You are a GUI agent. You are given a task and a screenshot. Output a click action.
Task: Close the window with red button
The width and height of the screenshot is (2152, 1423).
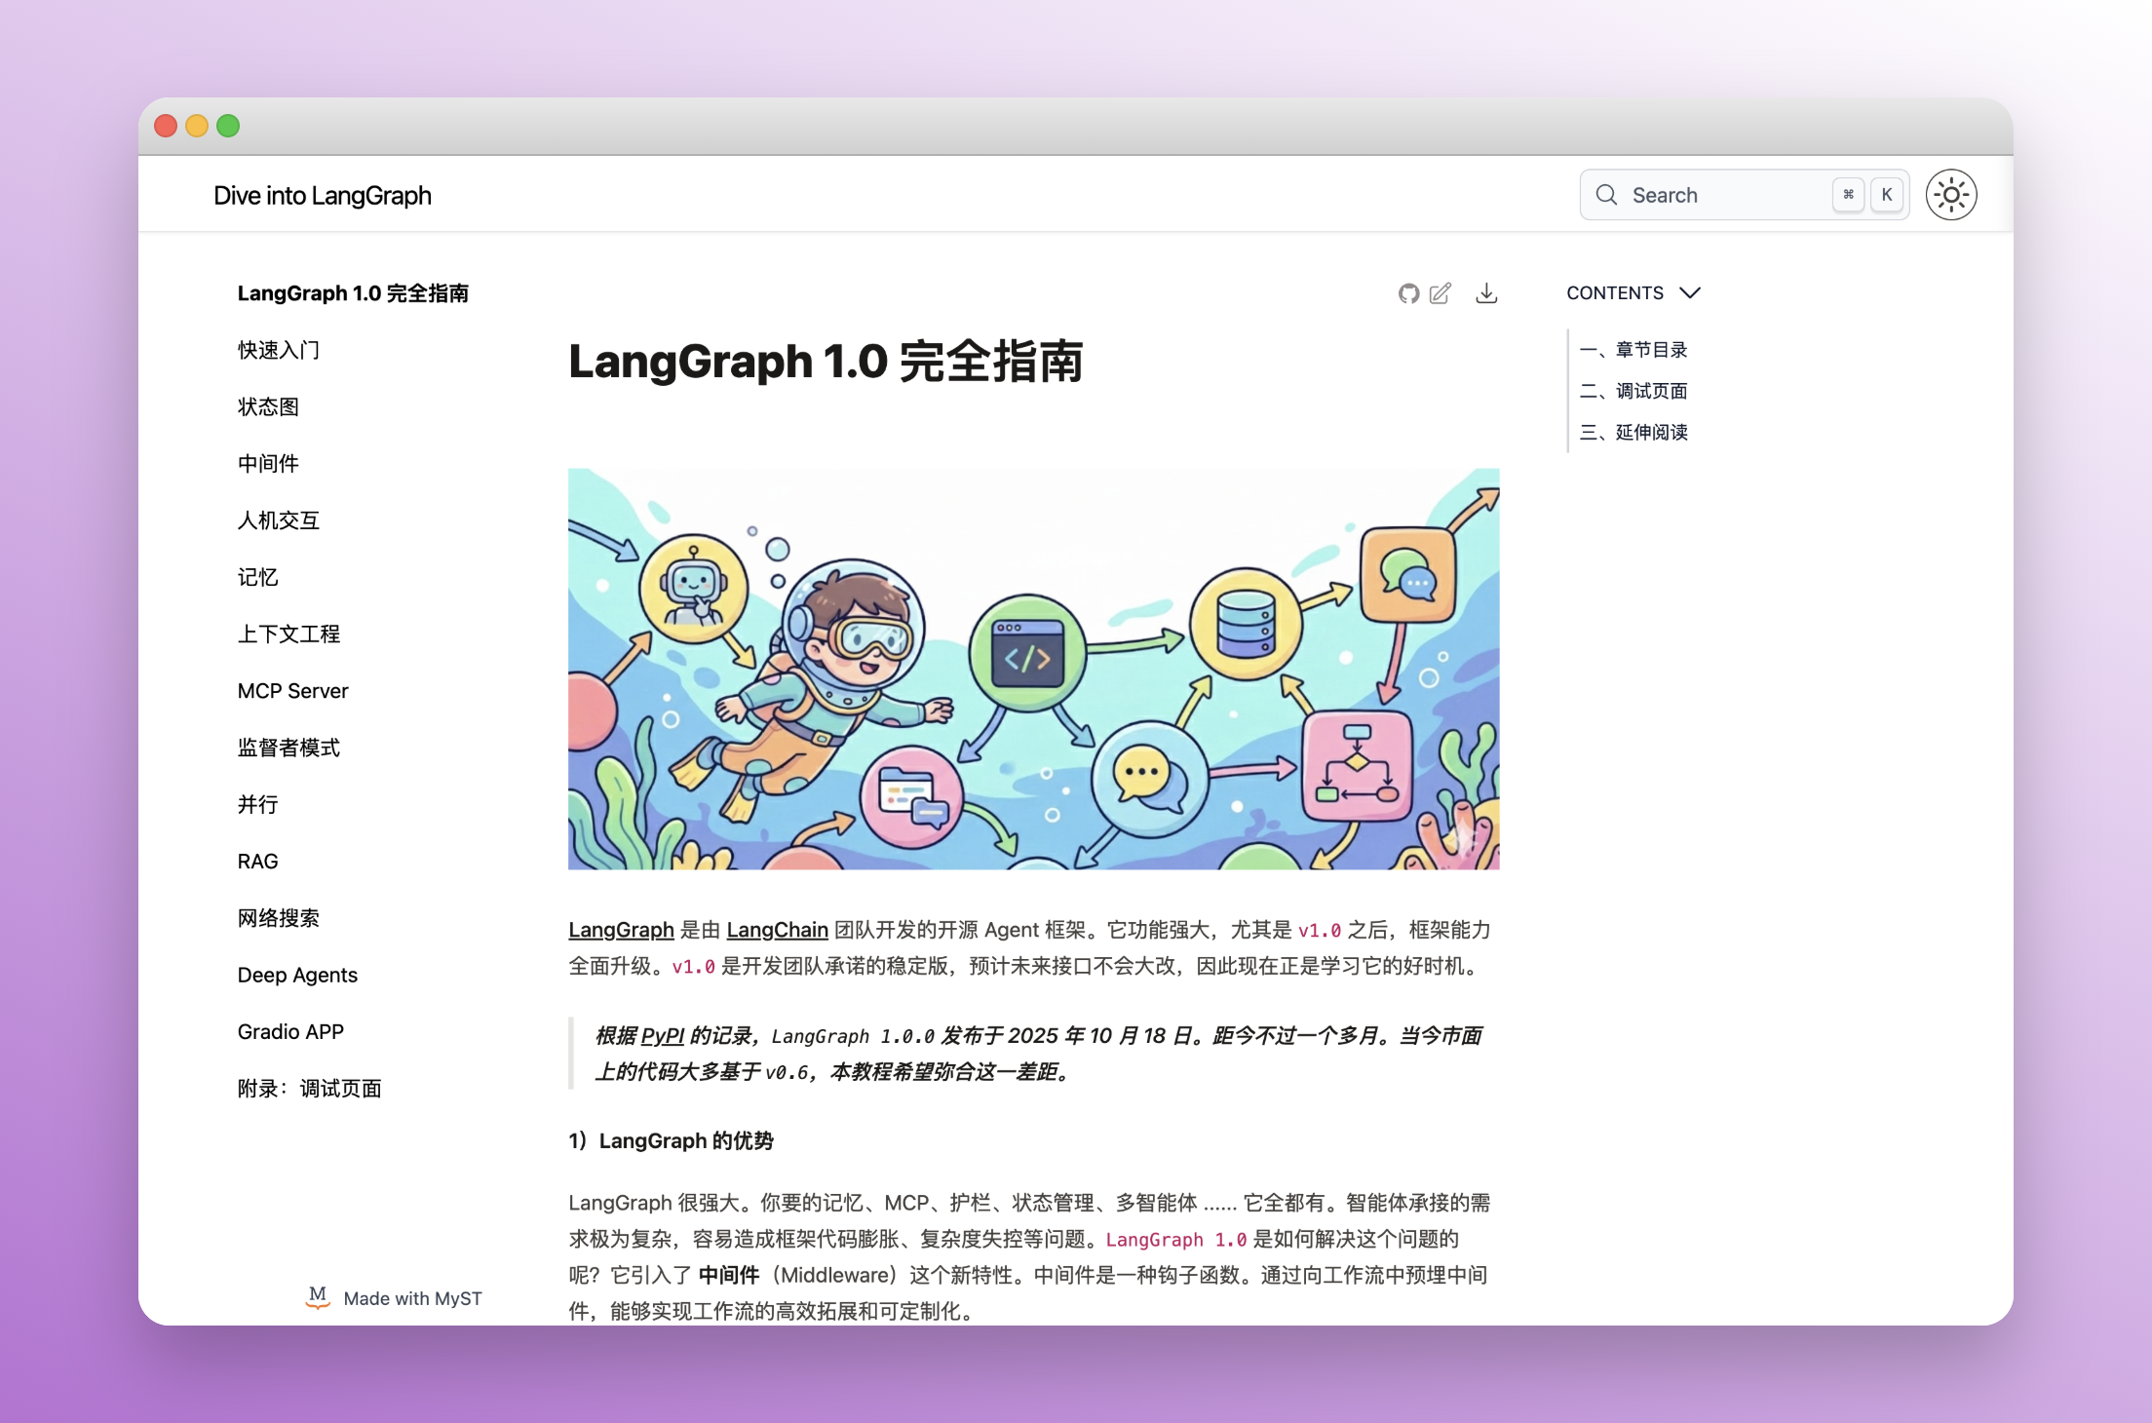pos(166,126)
